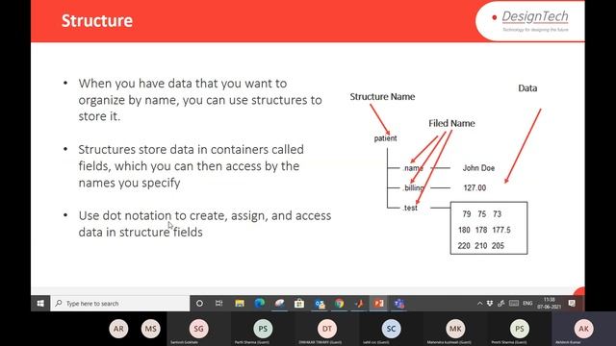Viewport: 616px width, 346px height.
Task: Open File Explorer from the taskbar
Action: [240, 304]
